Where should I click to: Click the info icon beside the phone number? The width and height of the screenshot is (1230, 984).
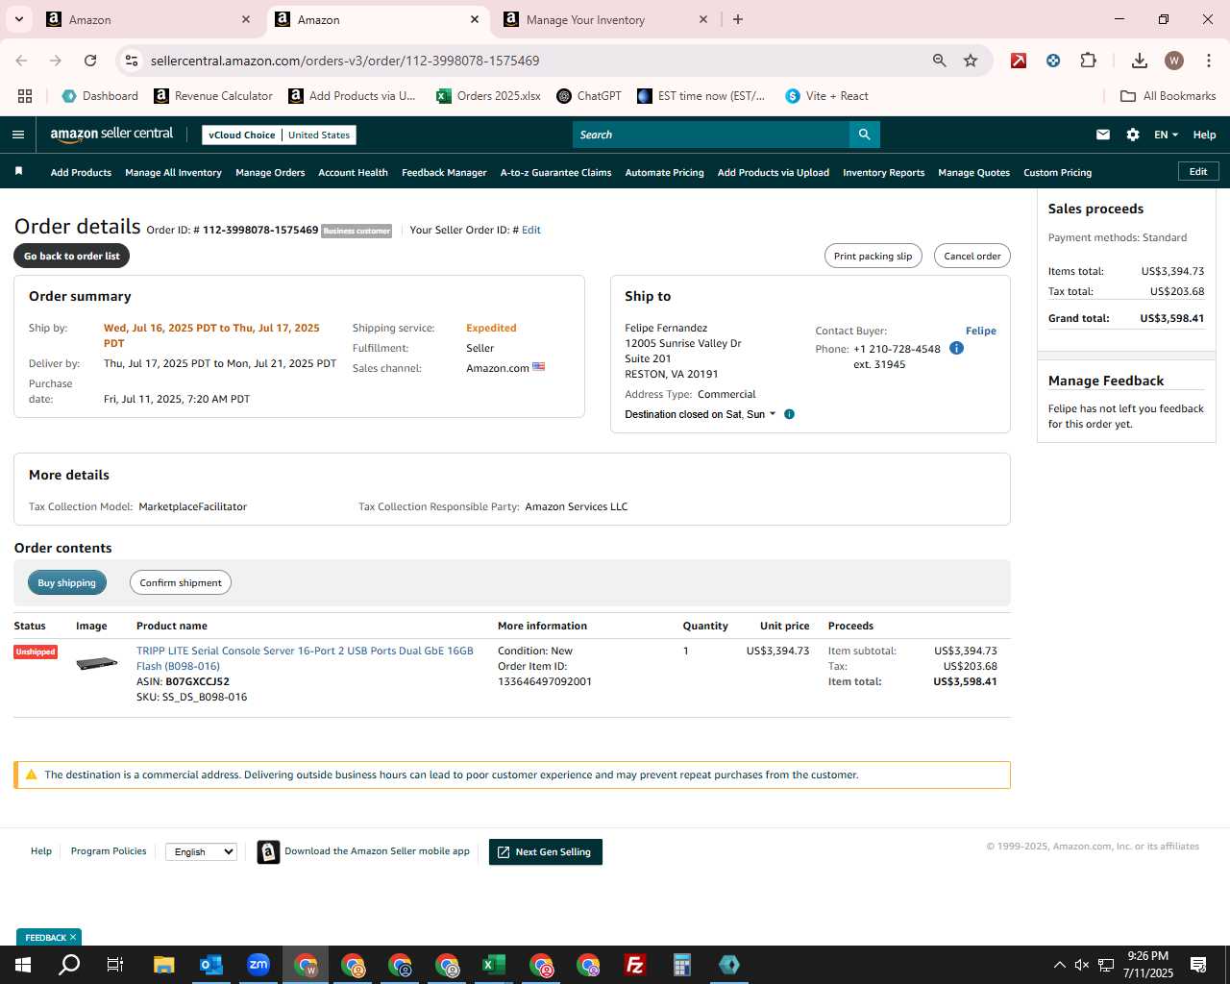point(956,348)
